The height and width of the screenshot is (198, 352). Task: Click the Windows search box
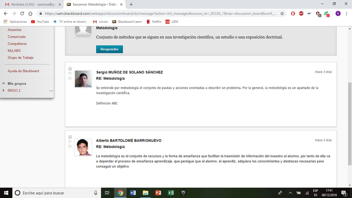tap(56, 193)
